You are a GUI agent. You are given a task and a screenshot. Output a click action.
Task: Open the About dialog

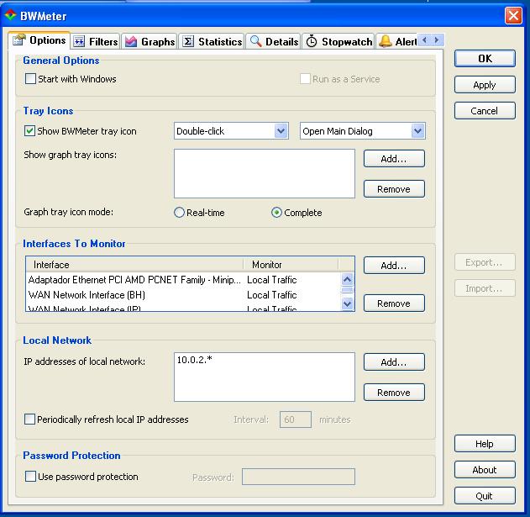pyautogui.click(x=485, y=470)
